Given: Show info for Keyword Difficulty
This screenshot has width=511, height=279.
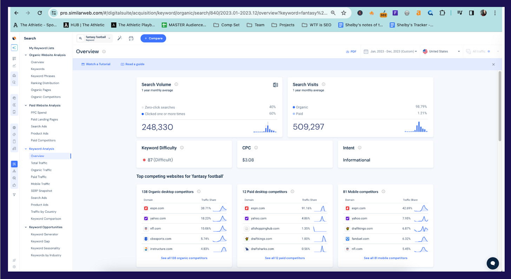Looking at the screenshot, I should (182, 148).
